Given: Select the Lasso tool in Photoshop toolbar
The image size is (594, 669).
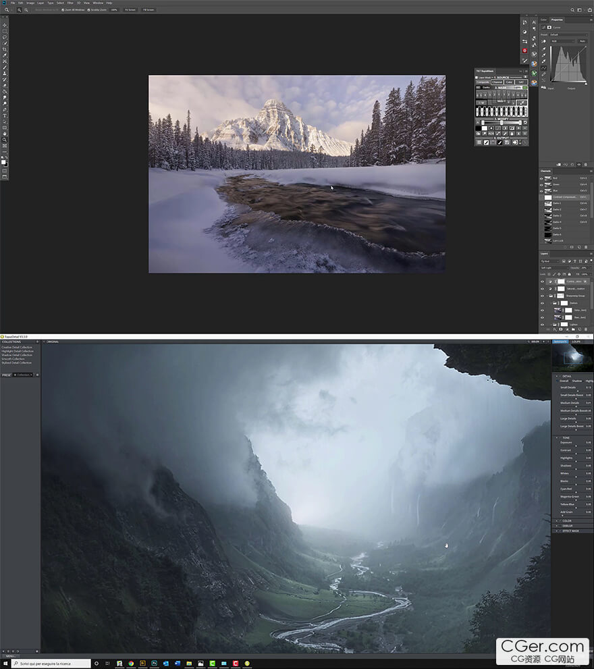Looking at the screenshot, I should click(5, 37).
